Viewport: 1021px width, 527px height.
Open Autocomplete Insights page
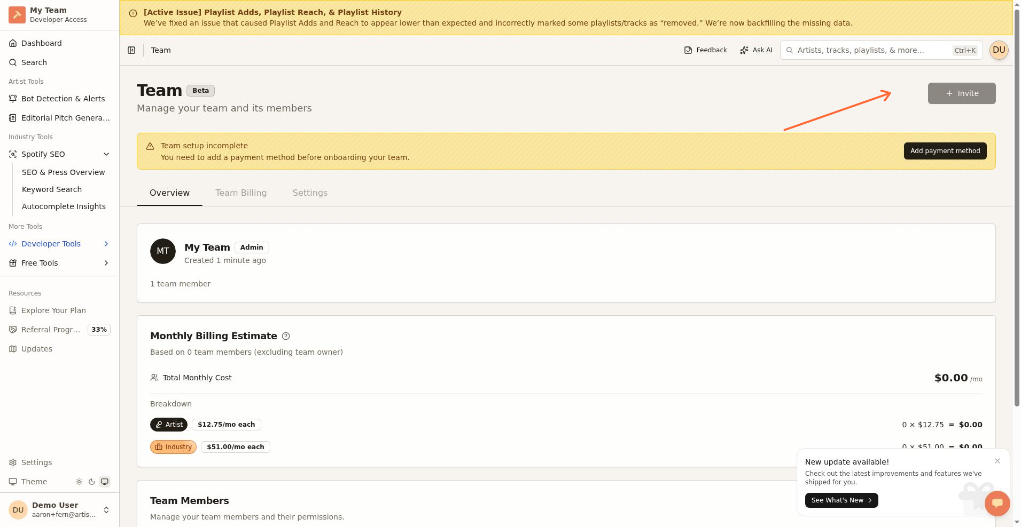point(64,206)
